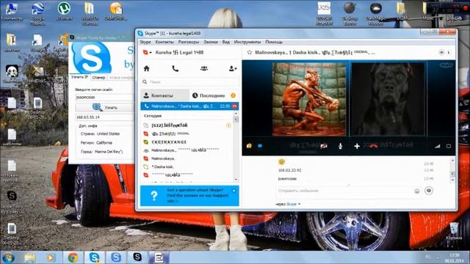Click the message input box
Image resolution: width=470 pixels, height=264 pixels.
click(344, 191)
